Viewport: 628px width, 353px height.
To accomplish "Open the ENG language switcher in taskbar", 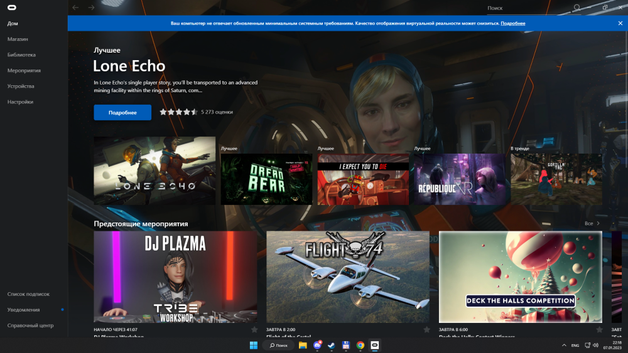I will point(575,345).
